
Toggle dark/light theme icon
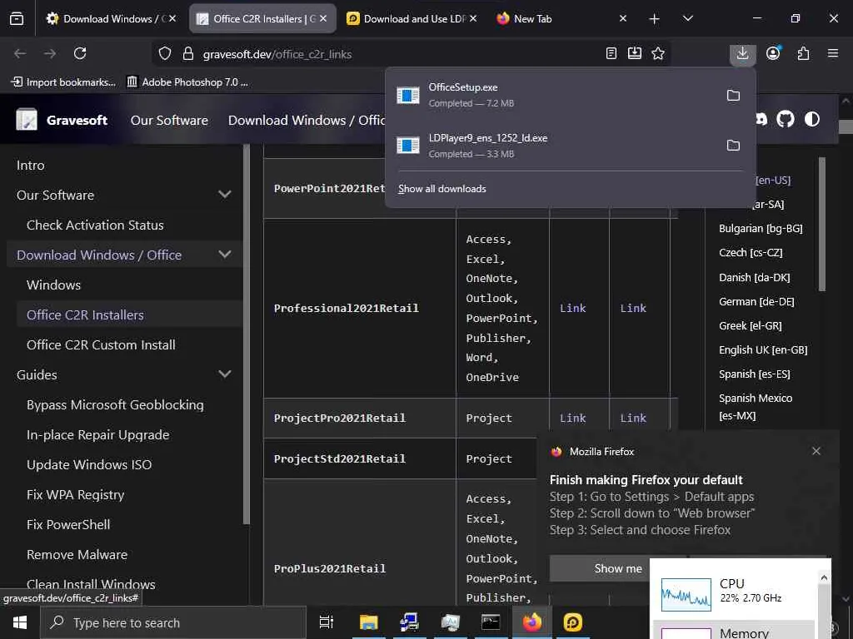point(811,119)
